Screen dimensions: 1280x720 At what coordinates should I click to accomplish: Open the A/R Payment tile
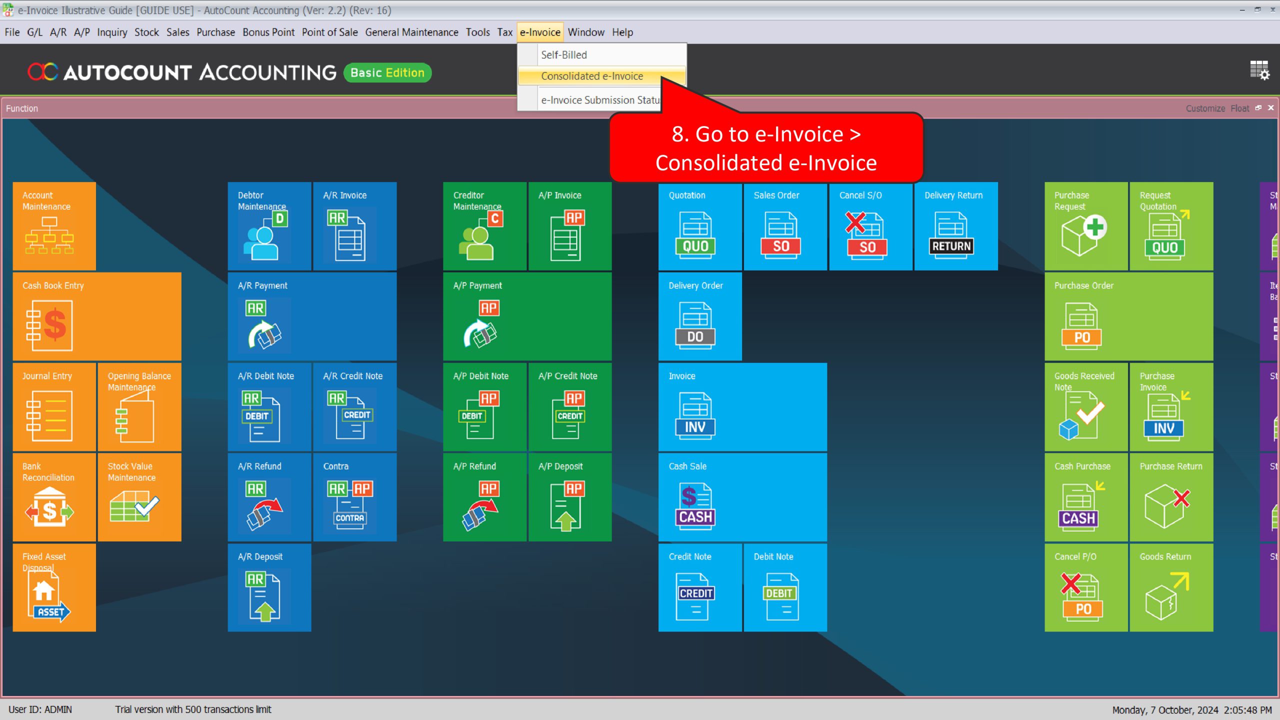[x=312, y=316]
